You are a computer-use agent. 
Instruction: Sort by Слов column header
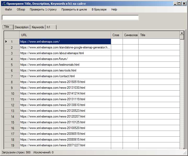[117, 35]
